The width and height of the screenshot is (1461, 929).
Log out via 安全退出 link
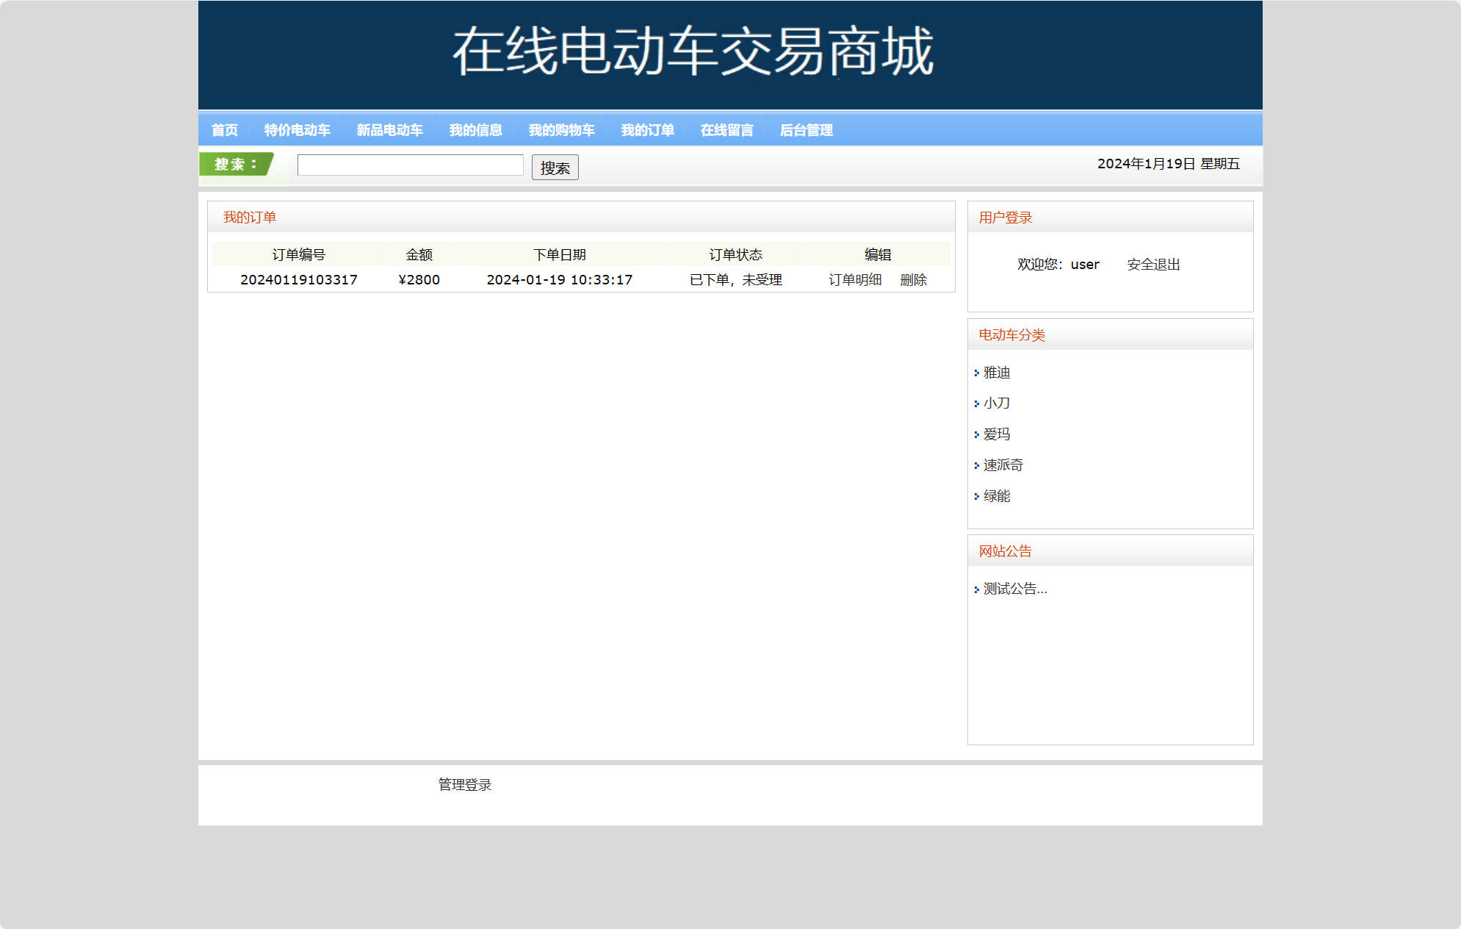click(1153, 265)
